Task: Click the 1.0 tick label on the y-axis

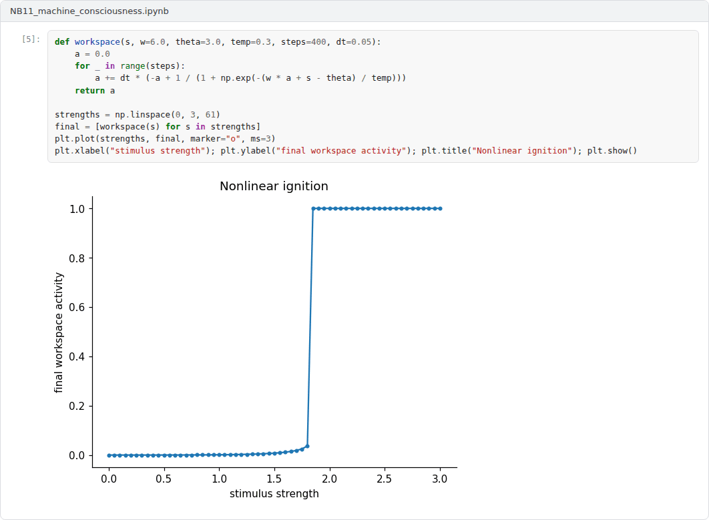Action: point(77,209)
